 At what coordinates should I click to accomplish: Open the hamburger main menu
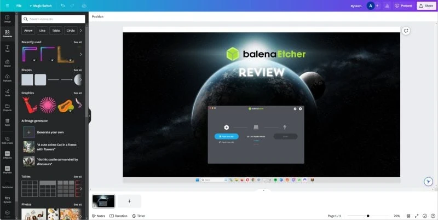tap(7, 6)
